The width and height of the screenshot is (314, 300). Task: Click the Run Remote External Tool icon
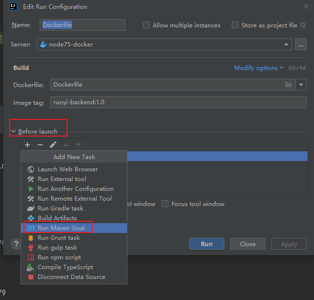click(31, 199)
